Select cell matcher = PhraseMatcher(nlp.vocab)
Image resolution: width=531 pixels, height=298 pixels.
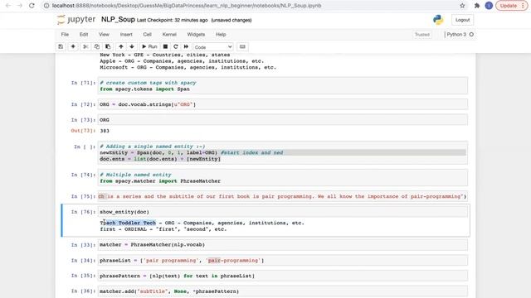pos(283,245)
